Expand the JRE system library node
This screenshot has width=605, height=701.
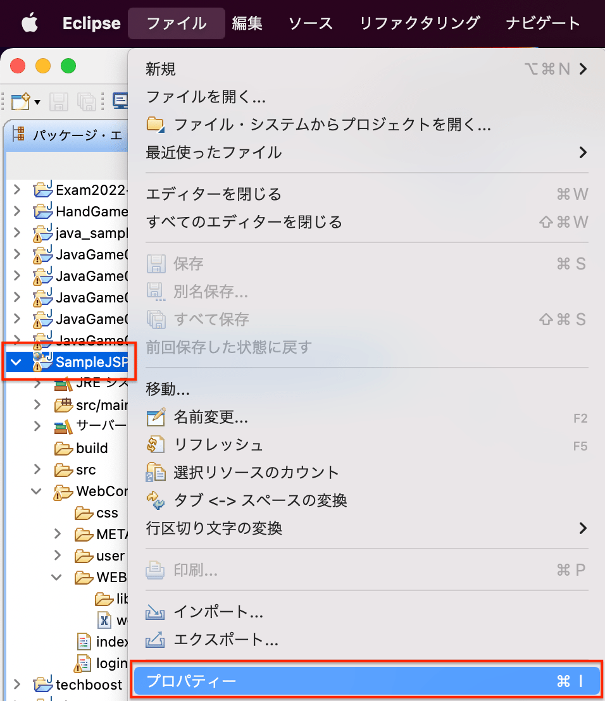[x=37, y=383]
